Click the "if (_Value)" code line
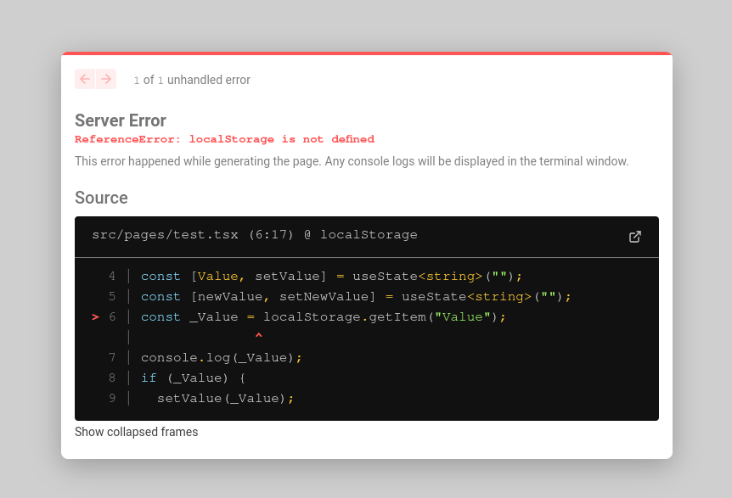 (193, 378)
